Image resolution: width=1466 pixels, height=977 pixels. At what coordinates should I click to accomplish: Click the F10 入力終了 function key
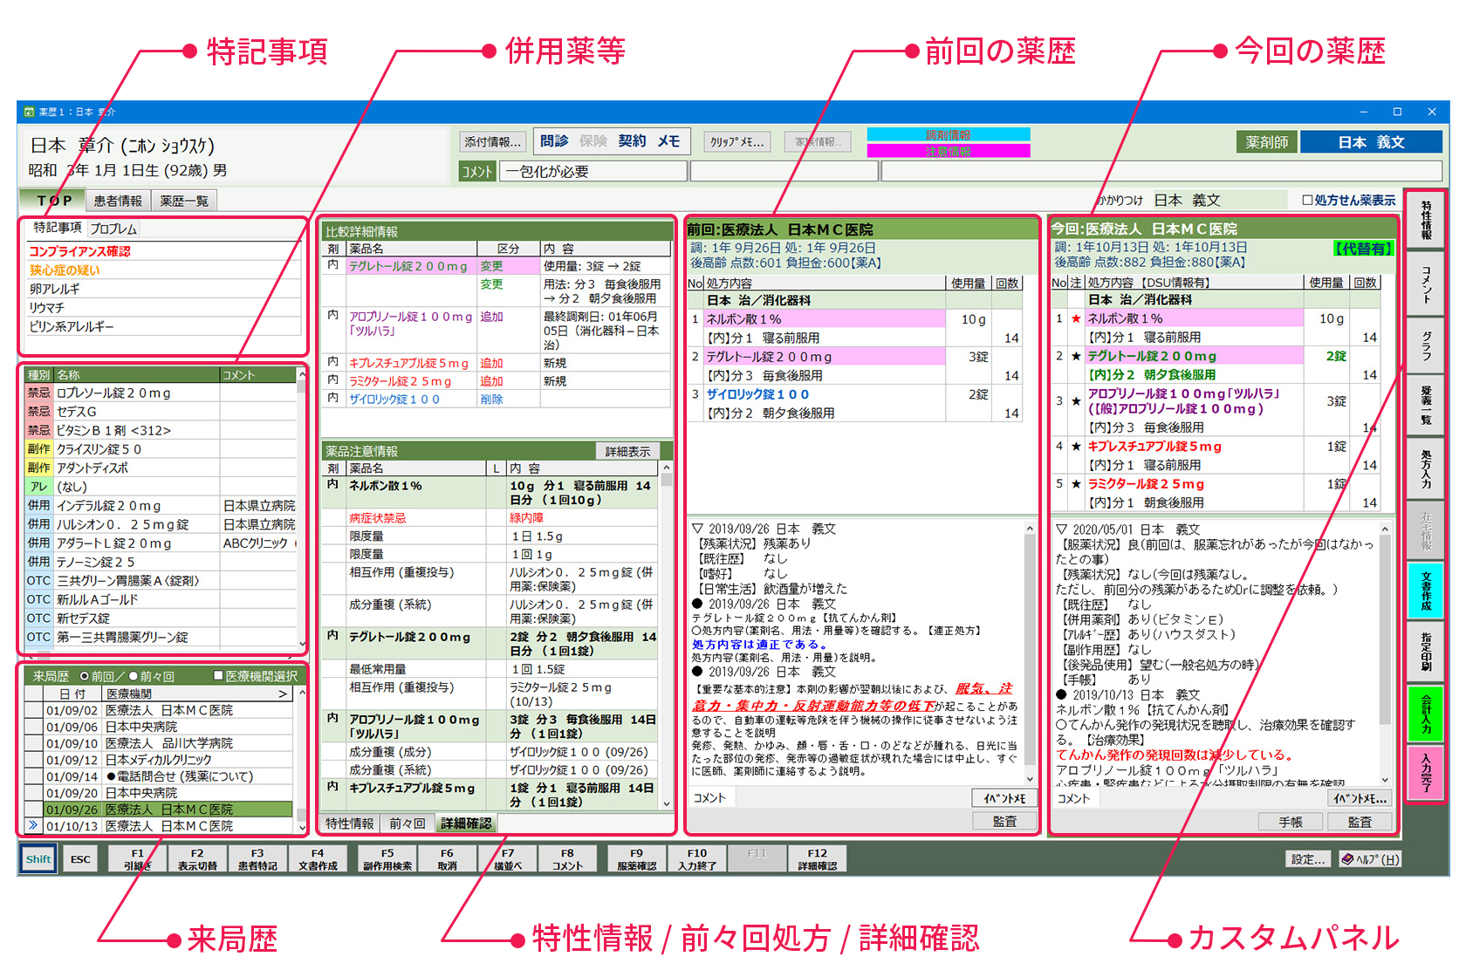click(x=697, y=859)
